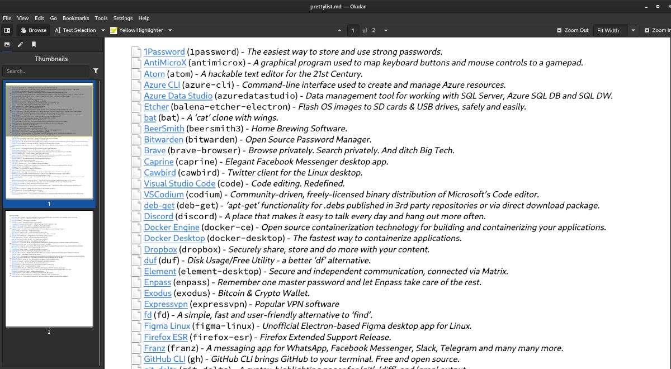Viewport: 671px width, 369px height.
Task: Open the Edit menu
Action: click(x=39, y=18)
